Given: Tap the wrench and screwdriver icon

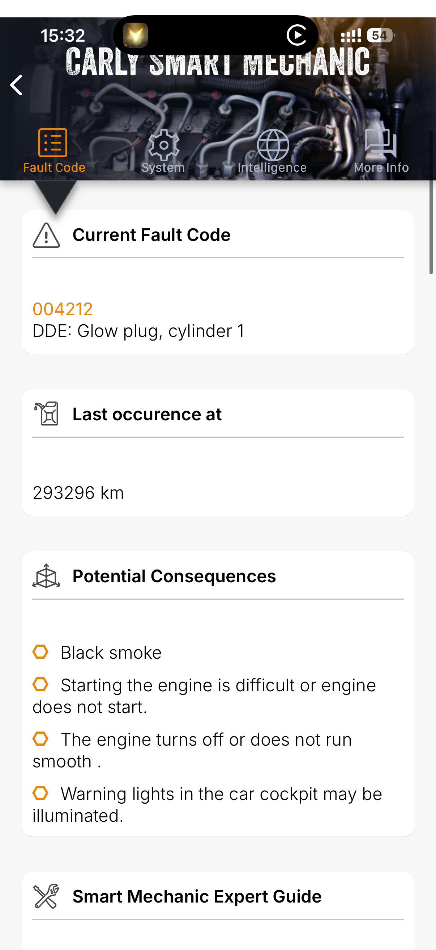Looking at the screenshot, I should point(46,896).
